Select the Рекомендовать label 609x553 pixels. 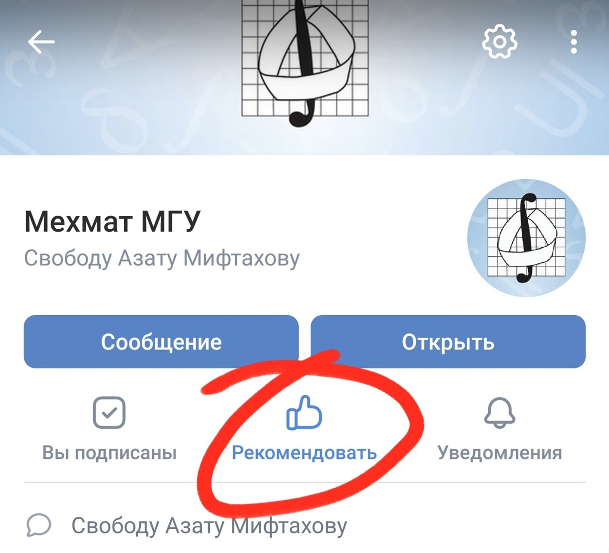coord(304,453)
